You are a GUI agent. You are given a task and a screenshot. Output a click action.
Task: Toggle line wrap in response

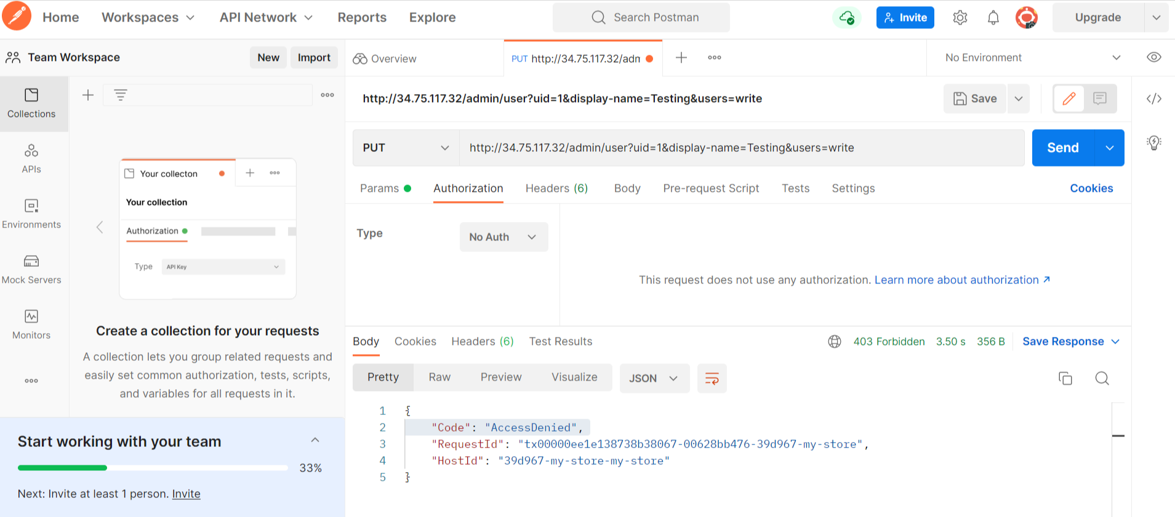click(x=712, y=378)
